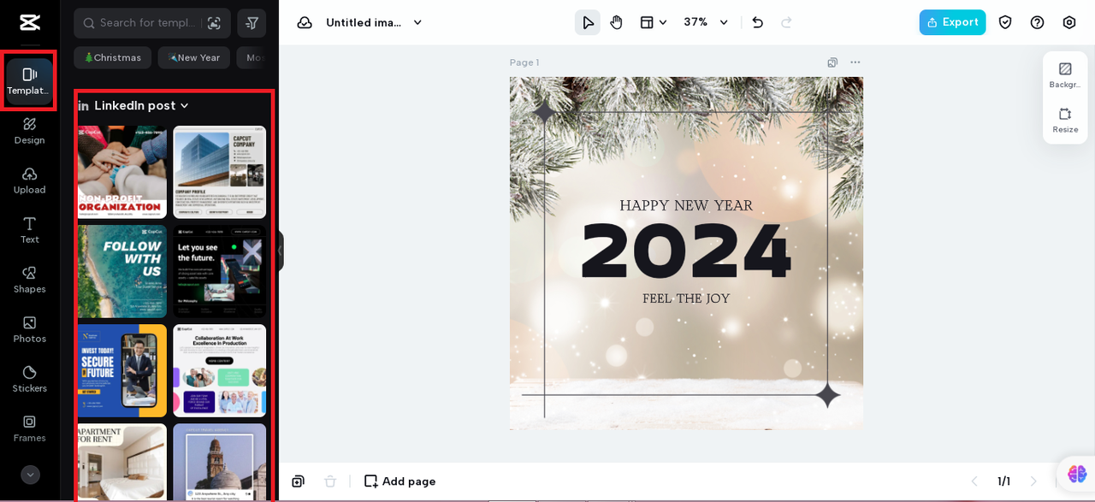Choose the Collaboration At Work template
Screen dimensions: 1095x502
click(220, 370)
